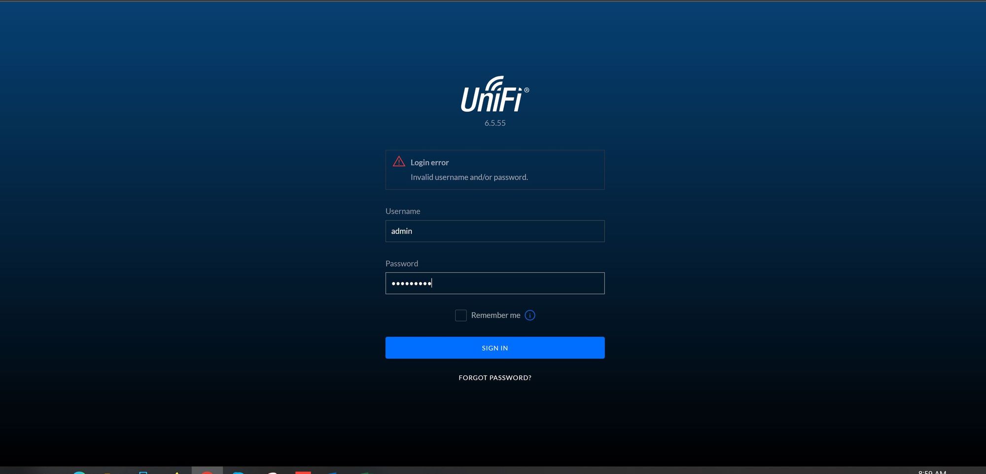Focus the masked Password input field
Viewport: 986px width, 474px height.
click(495, 283)
